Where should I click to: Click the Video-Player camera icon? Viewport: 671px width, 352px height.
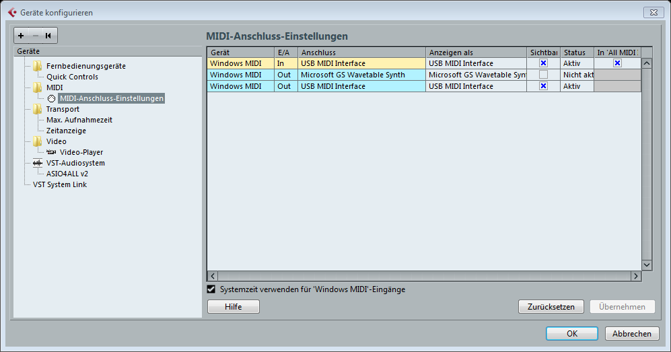(x=51, y=152)
